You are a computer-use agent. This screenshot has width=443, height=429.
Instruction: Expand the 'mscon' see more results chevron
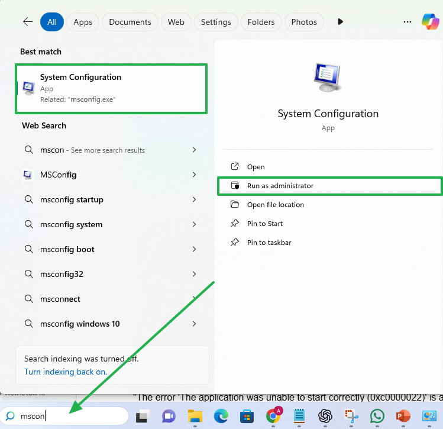(194, 150)
